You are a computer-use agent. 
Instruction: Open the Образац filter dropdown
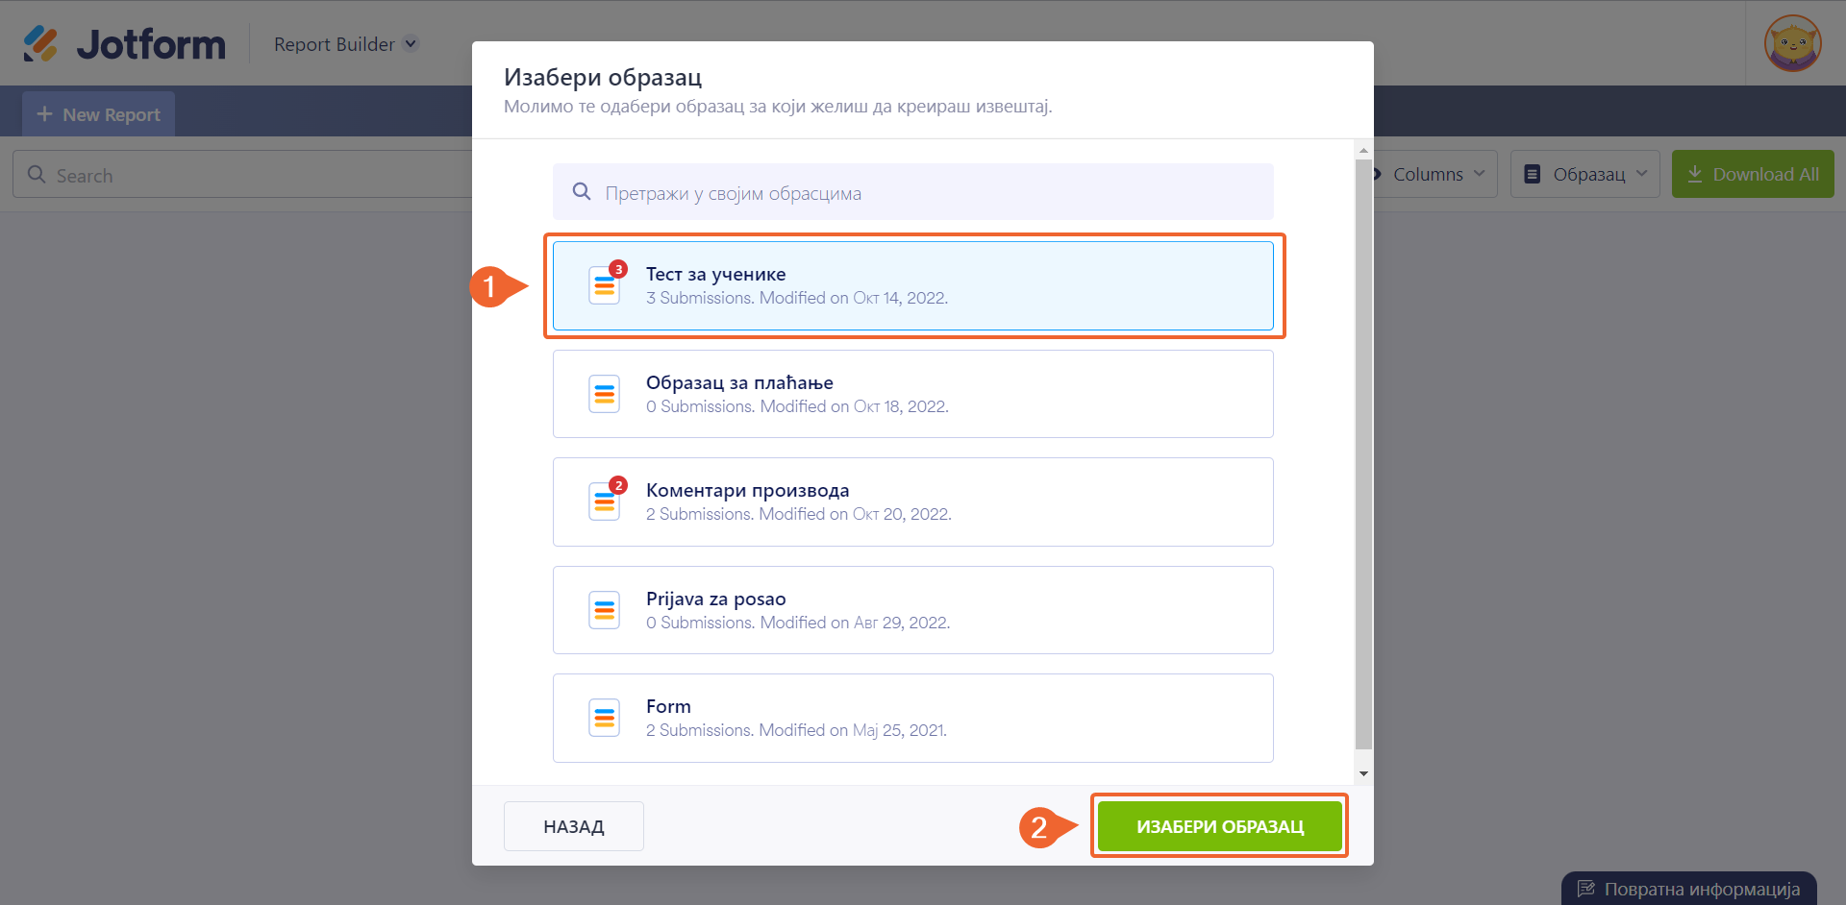coord(1585,174)
